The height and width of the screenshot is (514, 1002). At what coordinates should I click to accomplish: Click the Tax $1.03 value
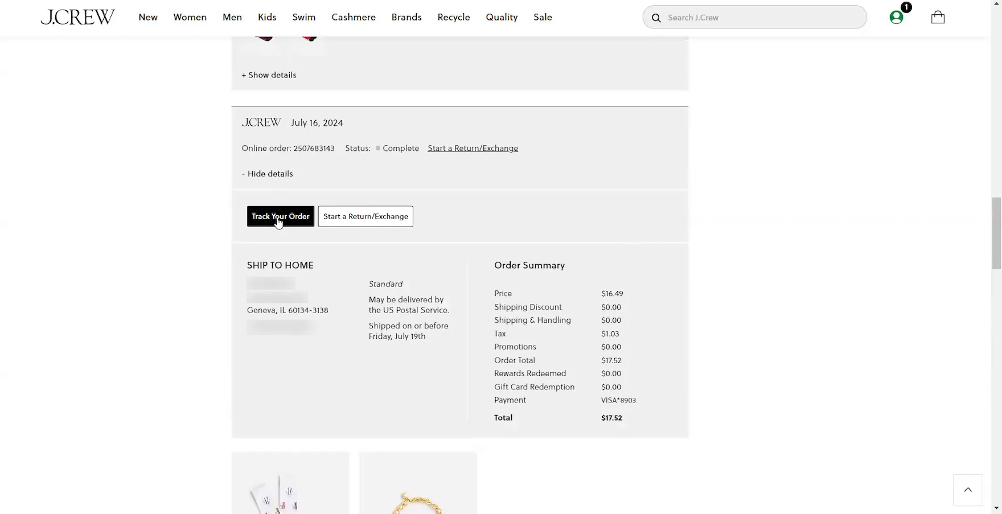[610, 334]
